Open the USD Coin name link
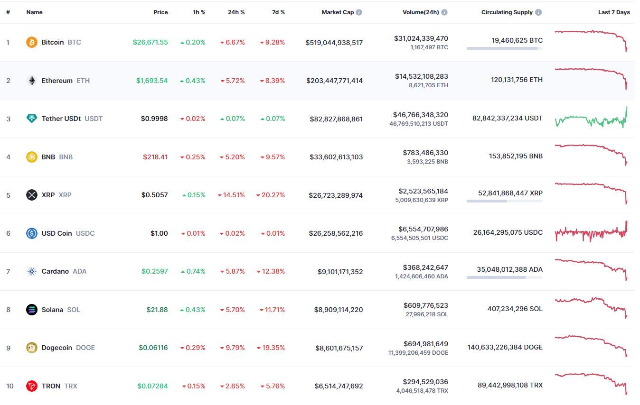Screen dimensions: 640x405 pos(56,233)
